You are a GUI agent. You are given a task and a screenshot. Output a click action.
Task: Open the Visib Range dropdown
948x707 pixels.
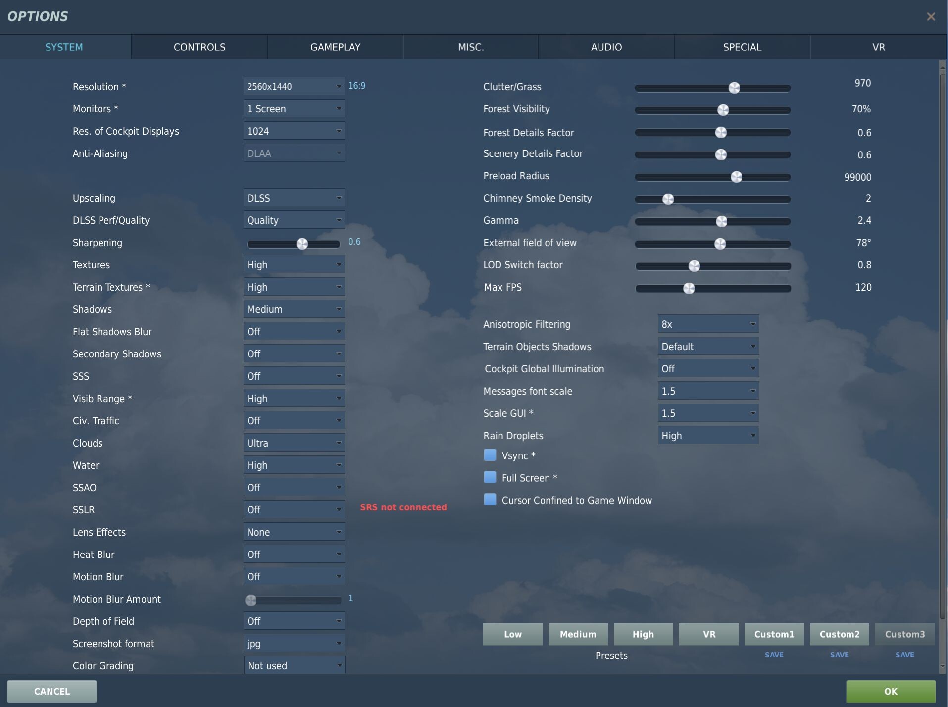(x=294, y=398)
